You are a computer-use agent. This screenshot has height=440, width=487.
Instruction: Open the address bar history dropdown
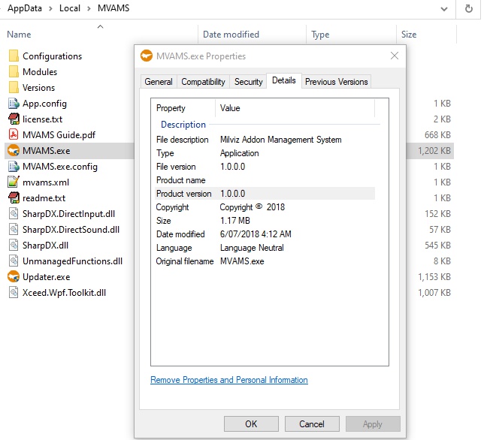point(444,9)
